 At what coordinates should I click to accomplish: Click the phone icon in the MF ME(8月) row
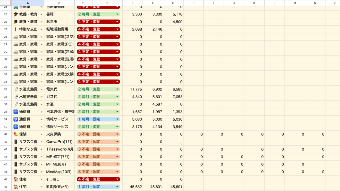click(16, 164)
